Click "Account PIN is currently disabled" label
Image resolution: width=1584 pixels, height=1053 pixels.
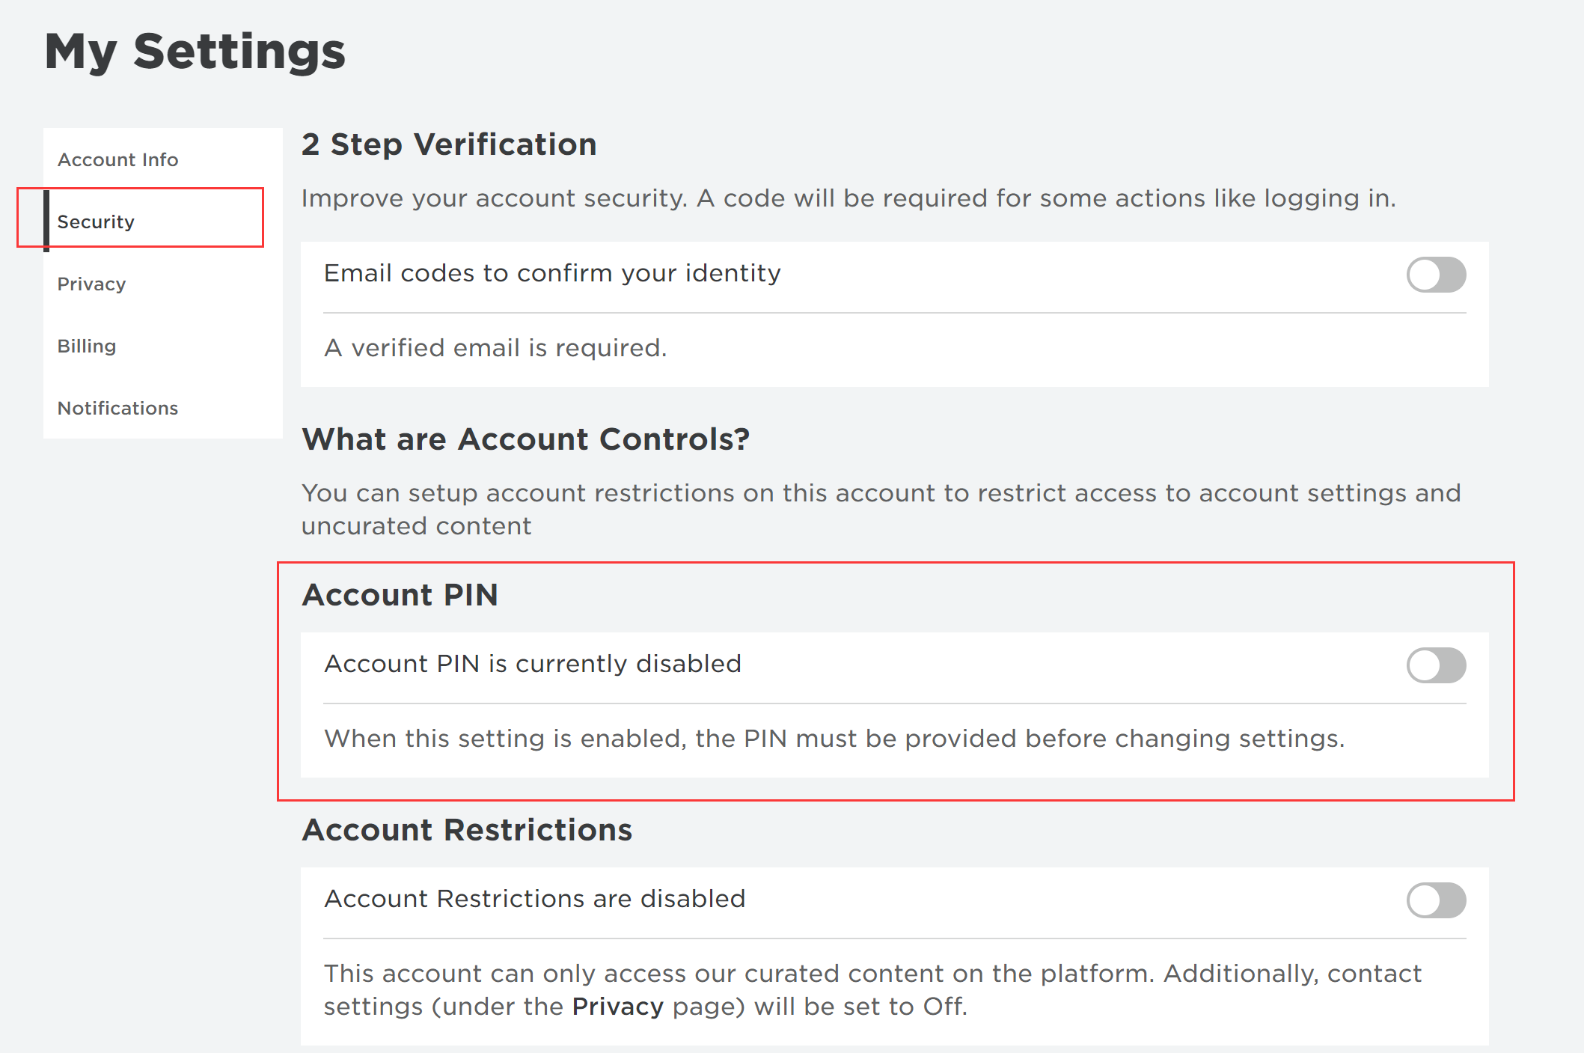(533, 664)
